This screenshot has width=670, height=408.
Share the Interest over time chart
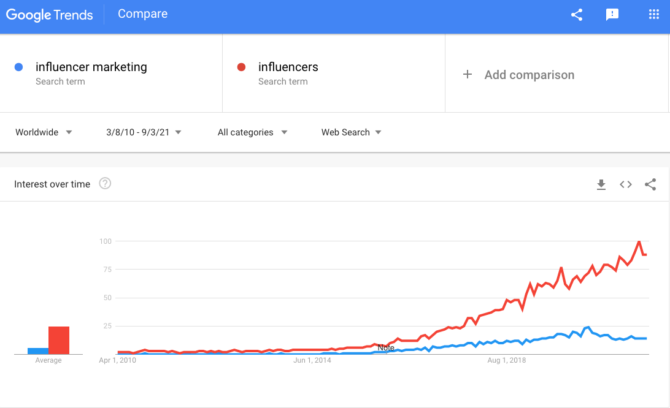(x=650, y=184)
